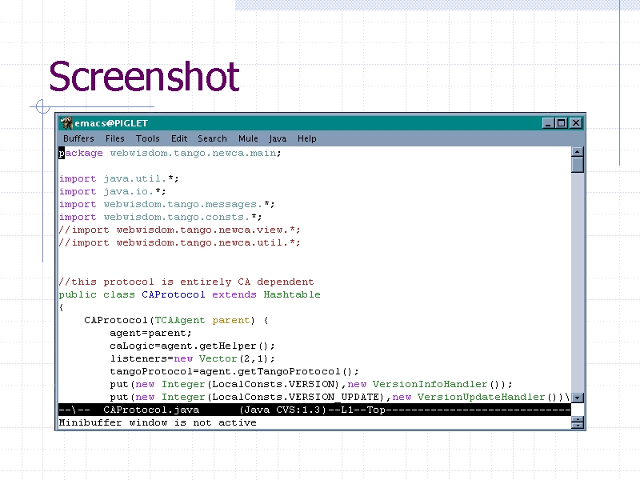Click the 'caLogic=agent.getHelper();' line
The image size is (640, 480).
coord(192,346)
